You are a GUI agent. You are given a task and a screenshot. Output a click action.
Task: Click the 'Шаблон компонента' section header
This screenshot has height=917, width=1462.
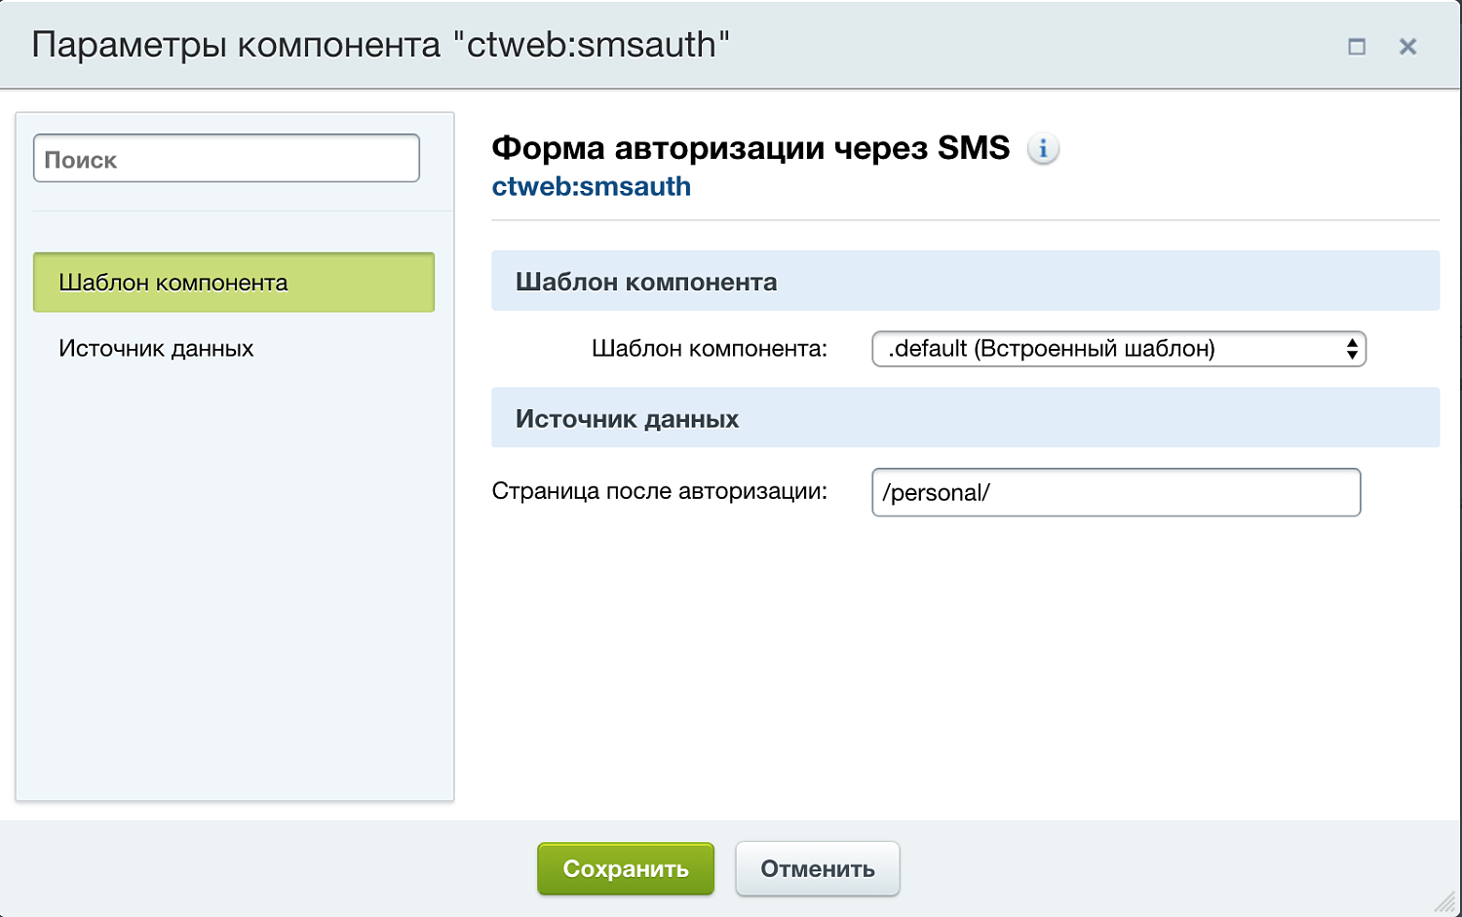click(x=645, y=282)
